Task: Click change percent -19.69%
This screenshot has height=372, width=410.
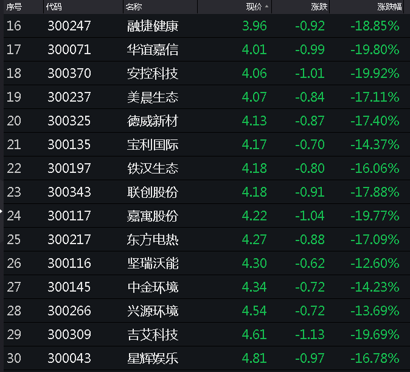Action: click(x=375, y=334)
